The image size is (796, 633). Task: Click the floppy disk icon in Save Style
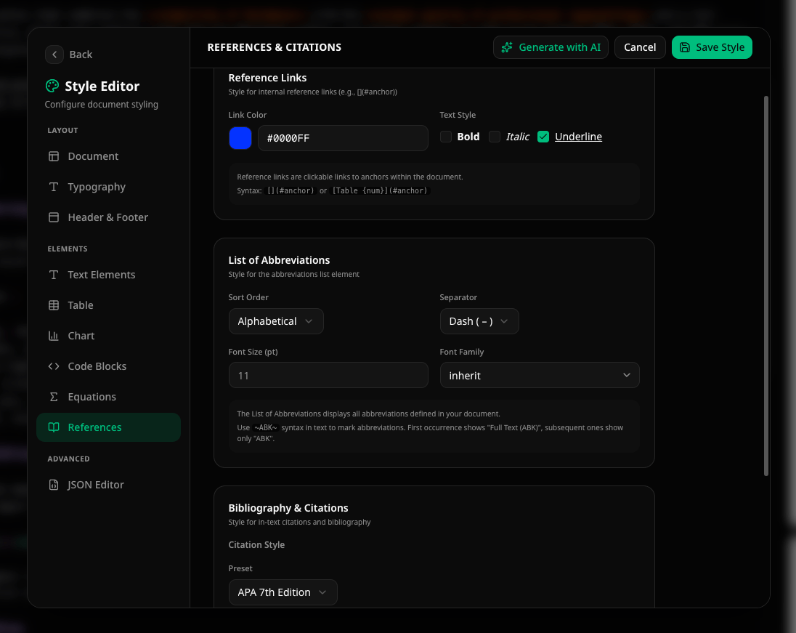point(685,47)
